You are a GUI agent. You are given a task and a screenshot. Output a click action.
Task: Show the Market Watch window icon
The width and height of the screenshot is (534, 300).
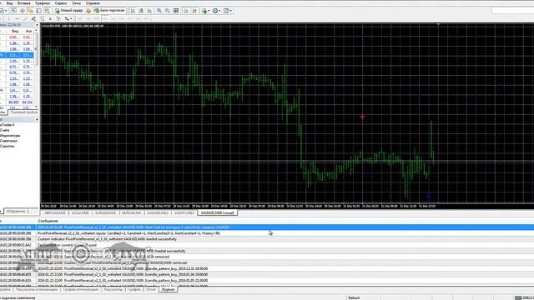[14, 11]
